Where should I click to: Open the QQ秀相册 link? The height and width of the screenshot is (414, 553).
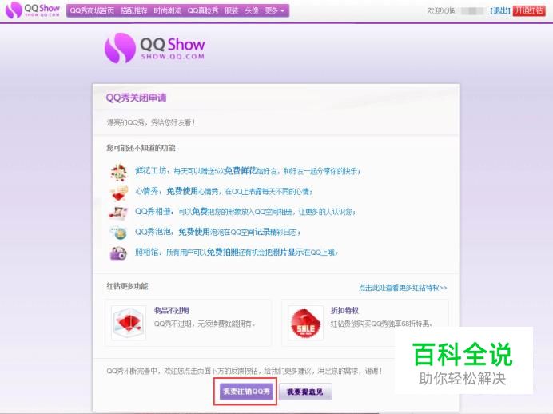click(153, 212)
